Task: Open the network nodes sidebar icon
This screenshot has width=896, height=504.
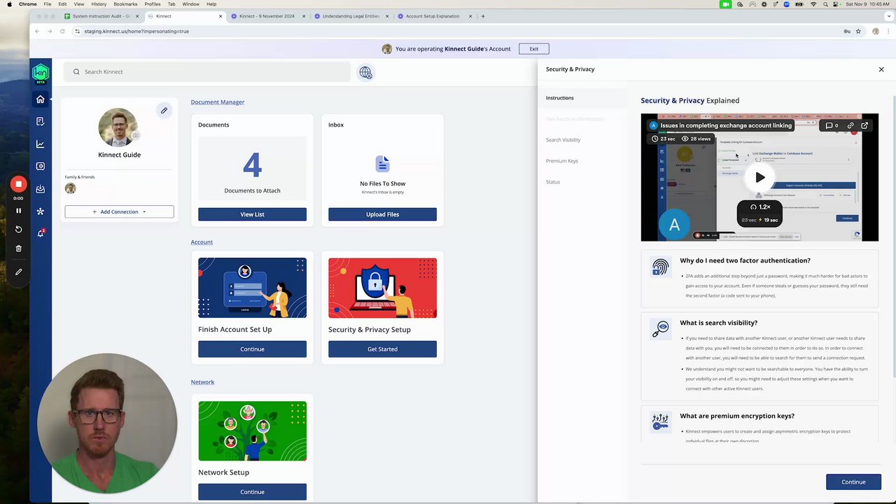Action: [40, 211]
